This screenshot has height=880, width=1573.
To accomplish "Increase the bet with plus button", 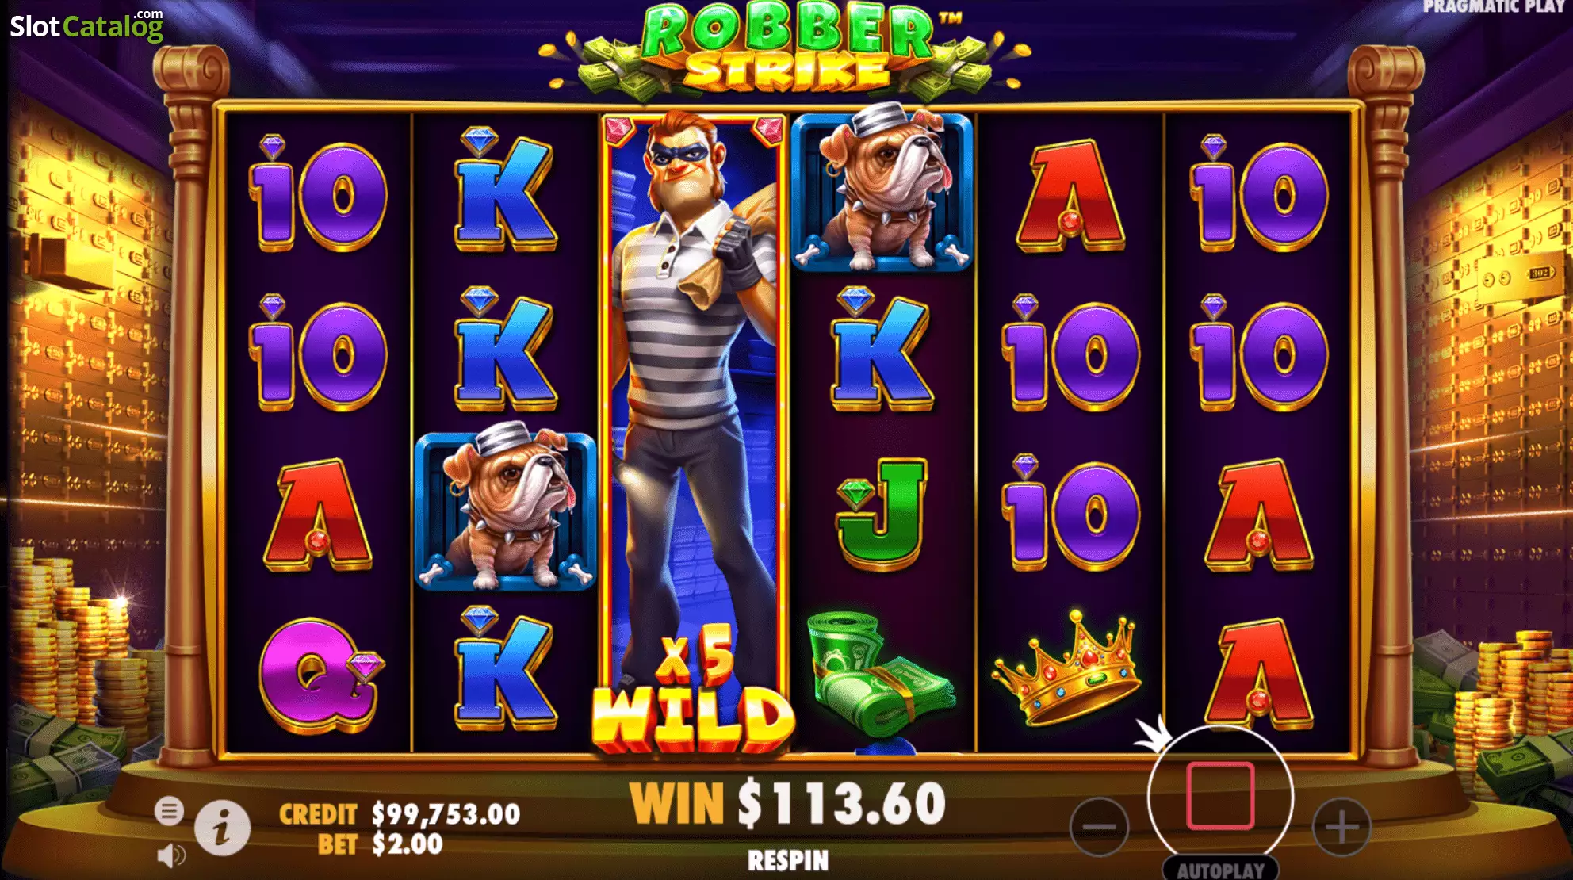I will tap(1341, 827).
